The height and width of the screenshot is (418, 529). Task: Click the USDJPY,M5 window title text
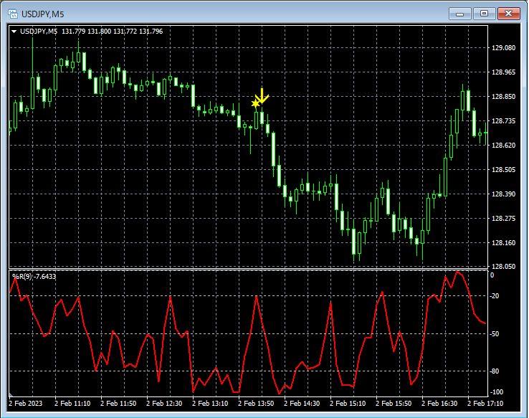tap(42, 14)
